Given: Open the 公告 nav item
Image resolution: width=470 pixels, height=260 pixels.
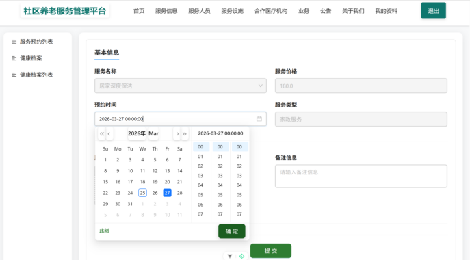Looking at the screenshot, I should pyautogui.click(x=326, y=11).
